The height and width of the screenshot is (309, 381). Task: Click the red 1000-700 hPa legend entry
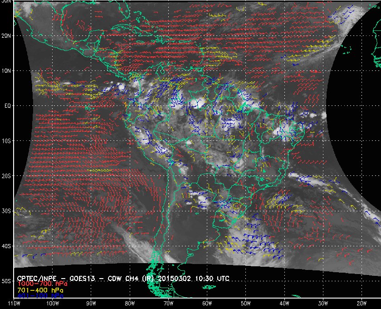click(42, 284)
